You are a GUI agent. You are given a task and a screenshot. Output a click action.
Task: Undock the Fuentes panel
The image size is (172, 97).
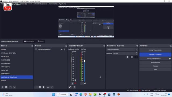(66, 46)
